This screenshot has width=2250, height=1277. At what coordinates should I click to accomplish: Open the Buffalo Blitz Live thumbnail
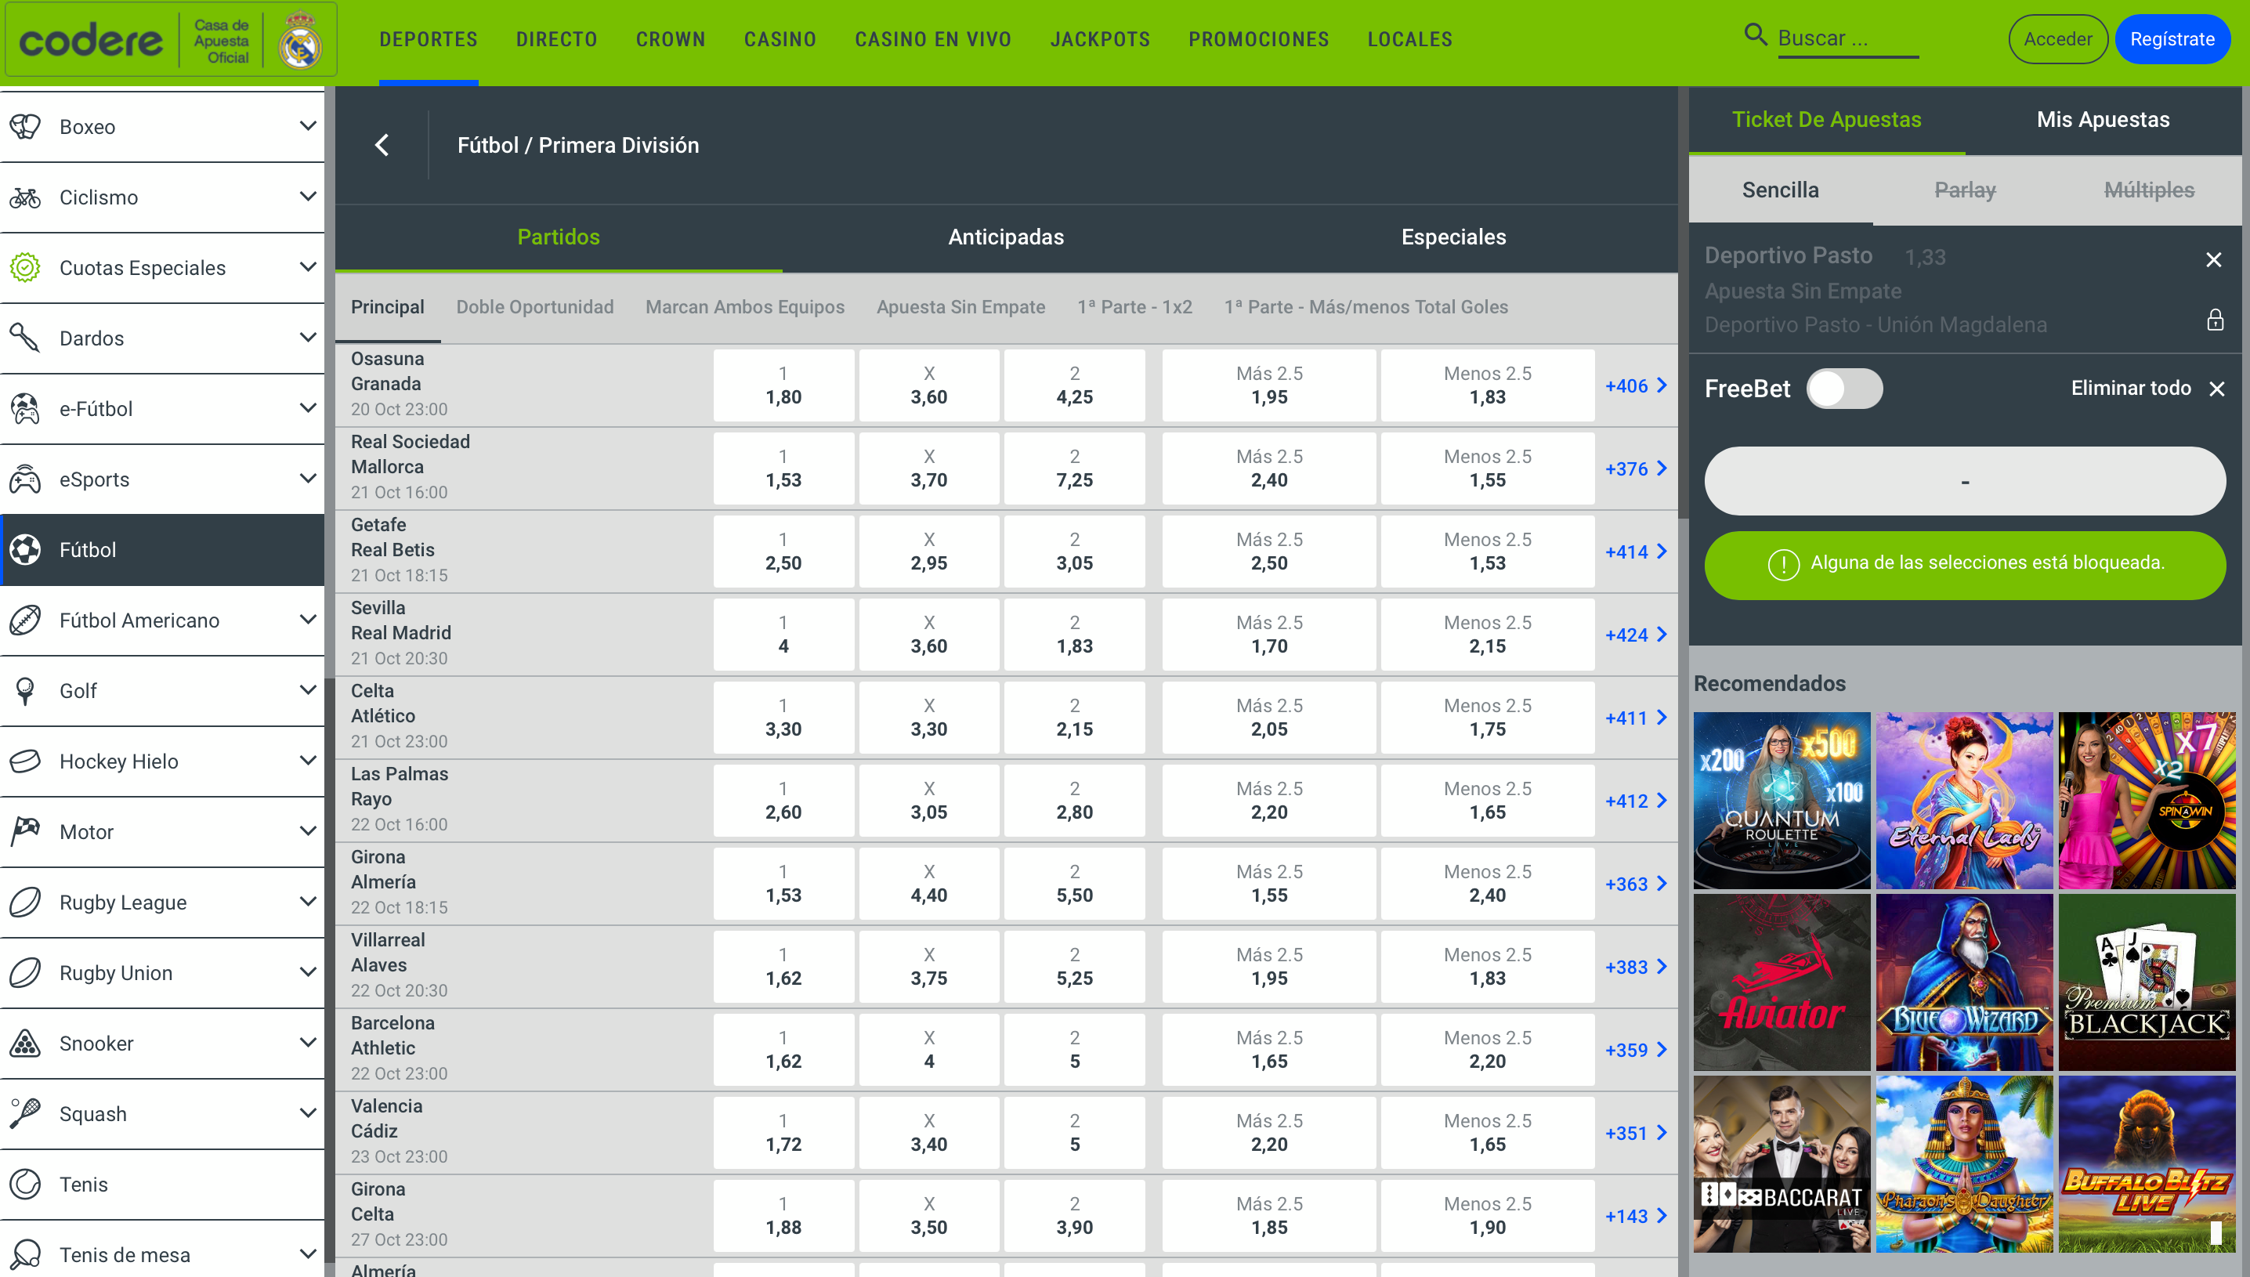pos(2147,1164)
